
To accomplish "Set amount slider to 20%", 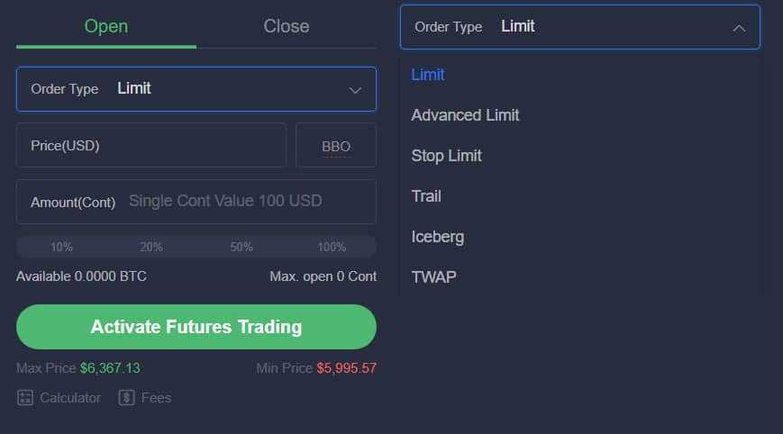I will [x=151, y=247].
